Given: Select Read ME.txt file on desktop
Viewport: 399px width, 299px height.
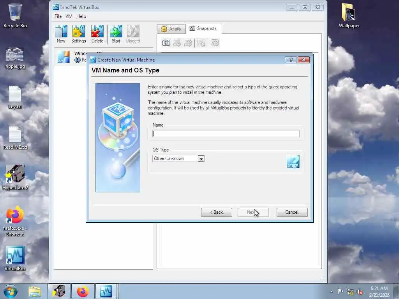Looking at the screenshot, I should [x=15, y=138].
